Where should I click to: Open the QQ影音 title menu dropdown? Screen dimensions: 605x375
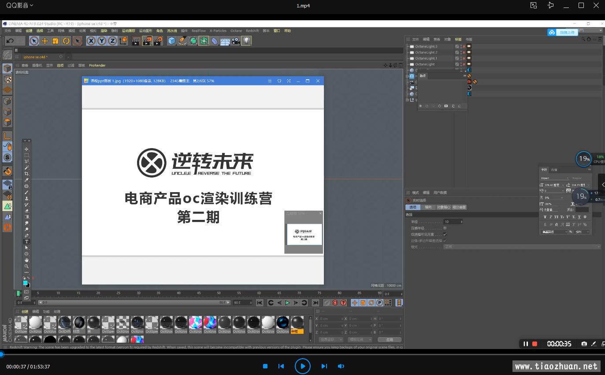click(19, 5)
